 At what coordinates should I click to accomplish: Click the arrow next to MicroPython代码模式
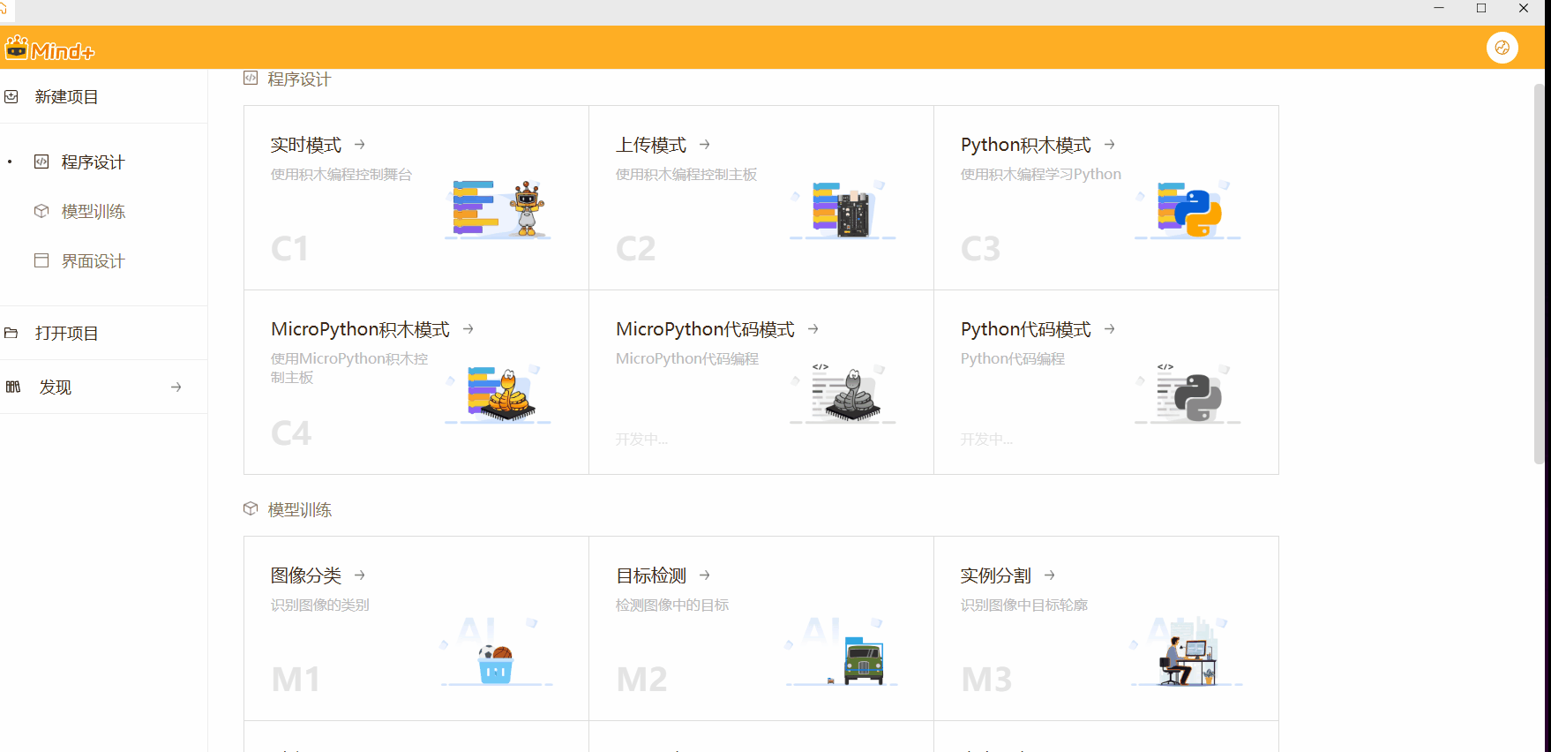click(813, 328)
